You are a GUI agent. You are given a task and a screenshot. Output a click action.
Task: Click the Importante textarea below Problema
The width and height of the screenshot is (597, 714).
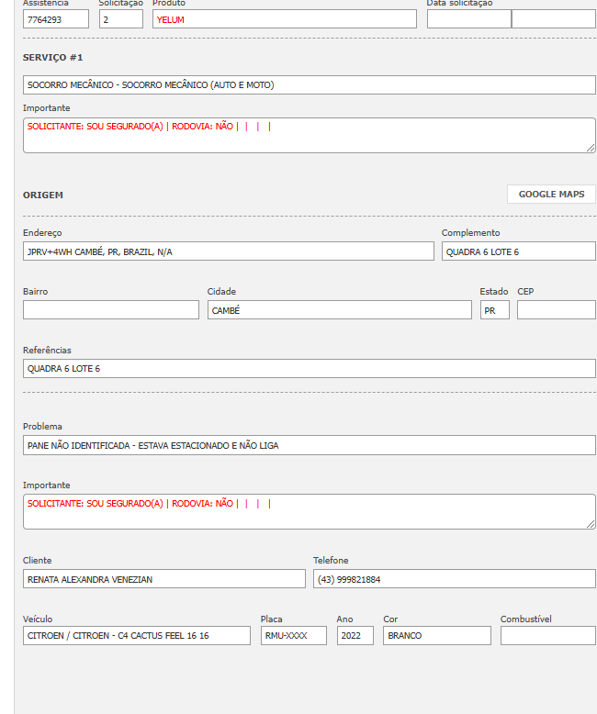pos(310,512)
